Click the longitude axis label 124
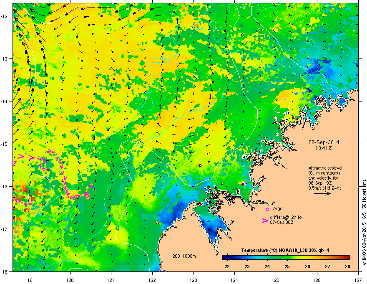Viewport: 367px width, 284px height. (234, 280)
